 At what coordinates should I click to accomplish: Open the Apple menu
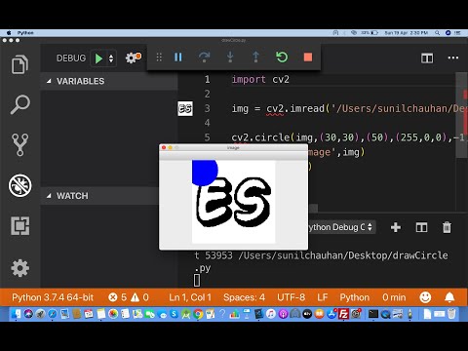pos(9,33)
